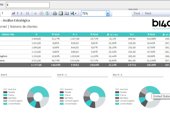This screenshot has height=113, width=170.
Task: Click the N column header
Action: point(36,34)
